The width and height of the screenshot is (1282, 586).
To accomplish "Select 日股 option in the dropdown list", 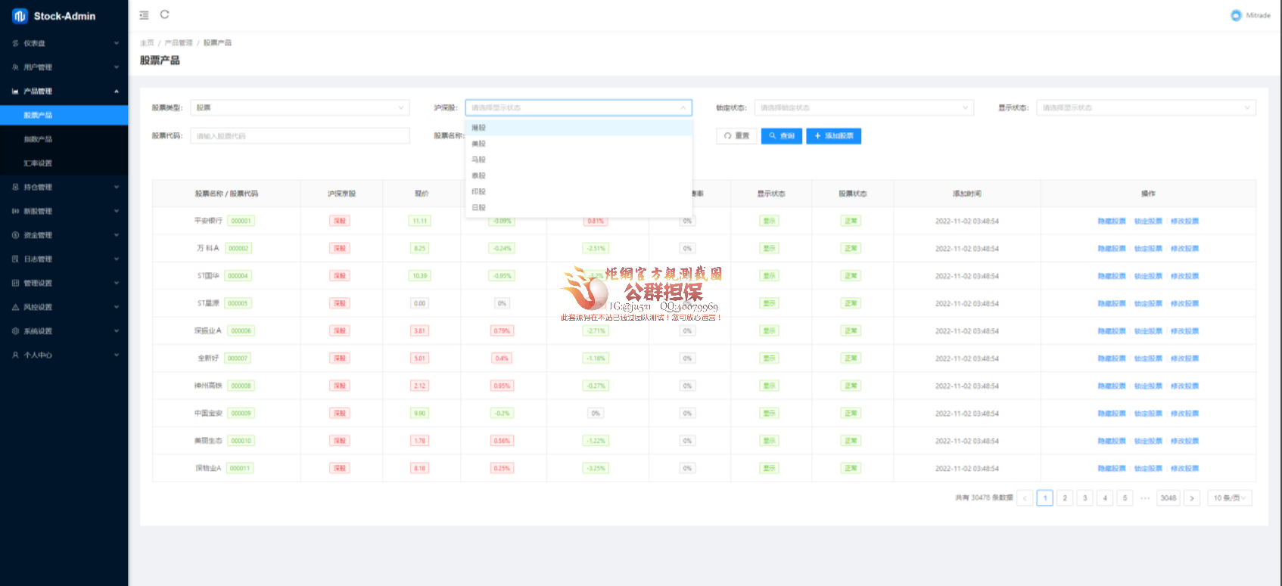I will coord(479,207).
